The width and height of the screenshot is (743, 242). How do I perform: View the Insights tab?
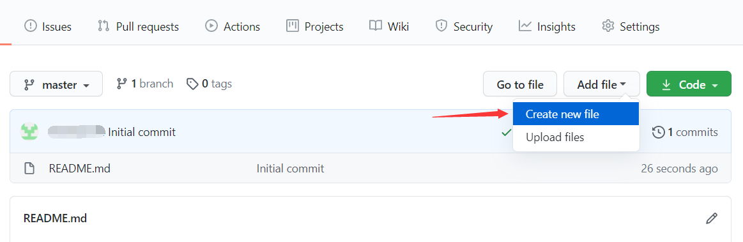(x=547, y=27)
